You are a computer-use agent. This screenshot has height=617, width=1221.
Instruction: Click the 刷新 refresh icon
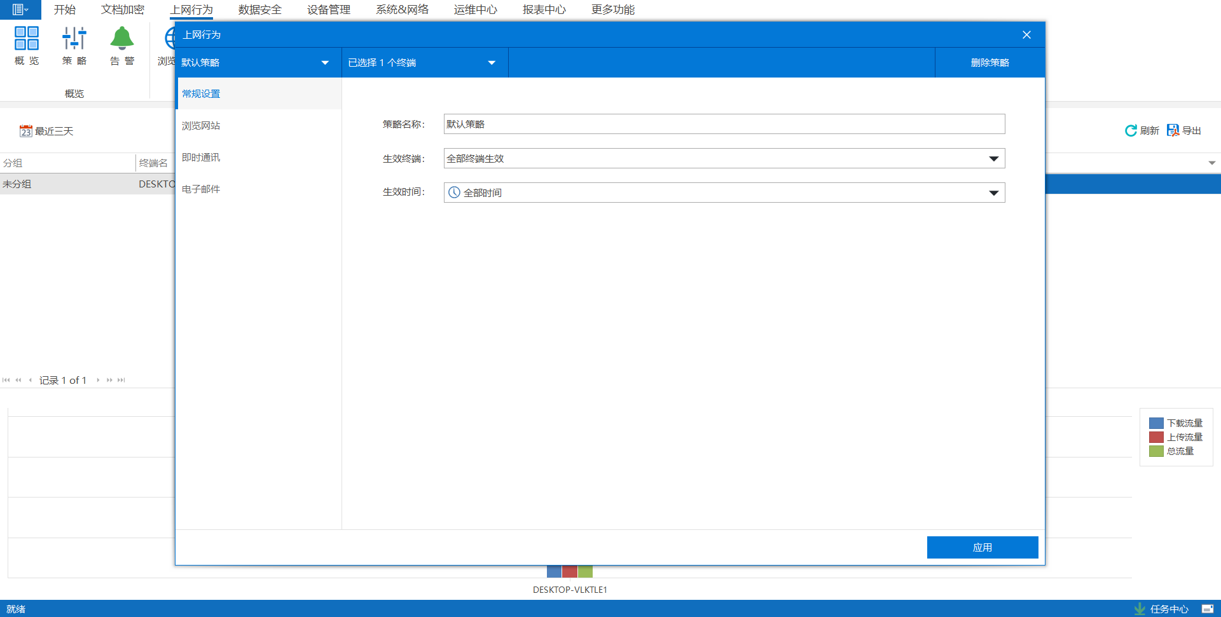click(x=1131, y=131)
